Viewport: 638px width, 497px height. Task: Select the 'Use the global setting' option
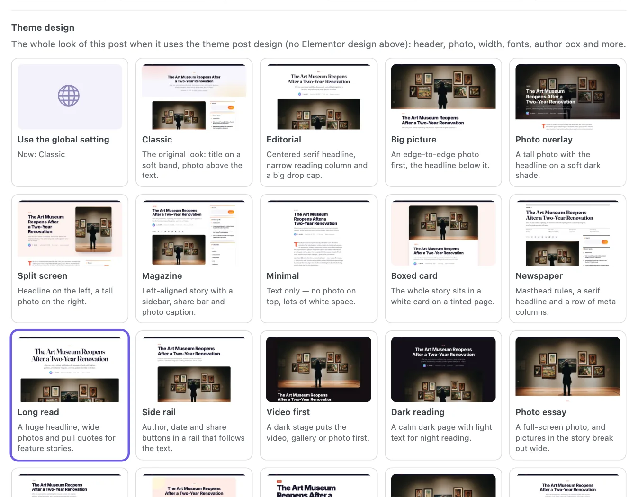tap(70, 123)
